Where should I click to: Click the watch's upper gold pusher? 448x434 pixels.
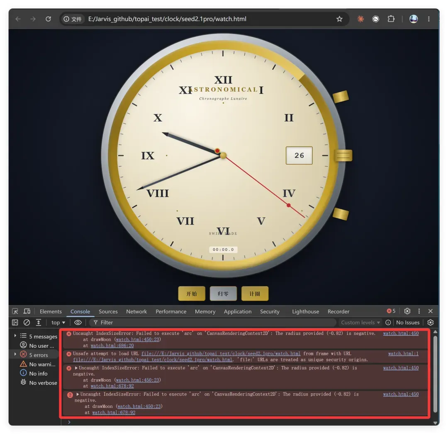coord(341,97)
